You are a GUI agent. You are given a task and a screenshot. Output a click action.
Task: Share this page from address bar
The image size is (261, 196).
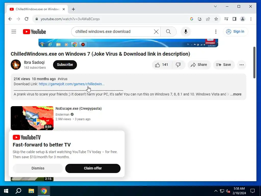(x=208, y=19)
